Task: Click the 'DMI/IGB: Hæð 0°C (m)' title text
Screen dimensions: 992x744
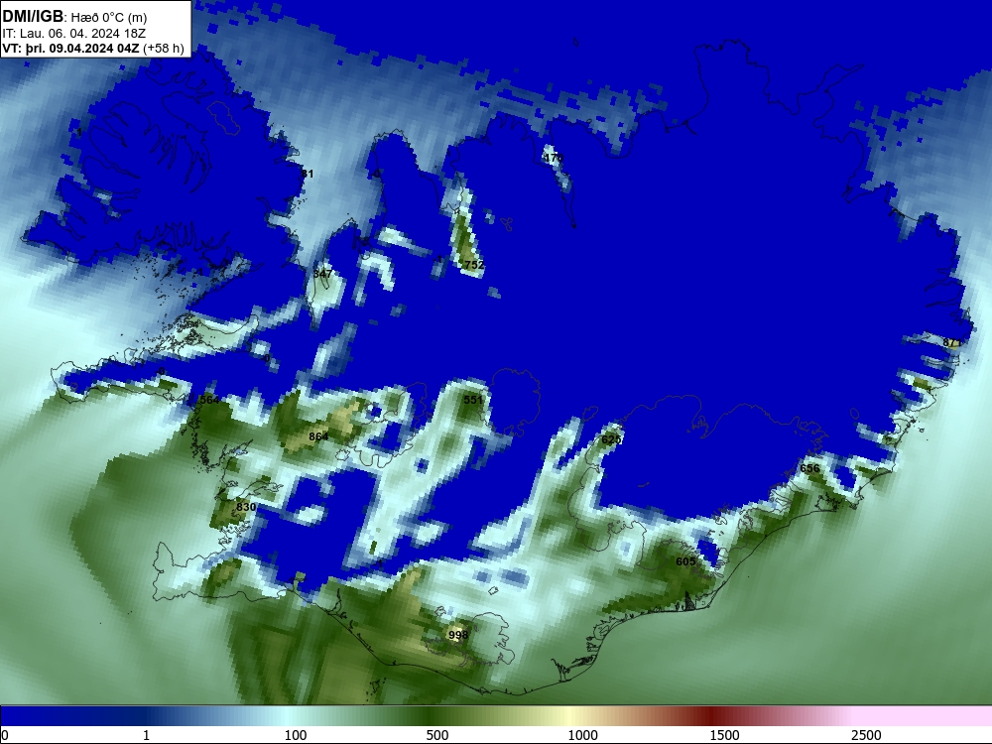Action: click(74, 17)
